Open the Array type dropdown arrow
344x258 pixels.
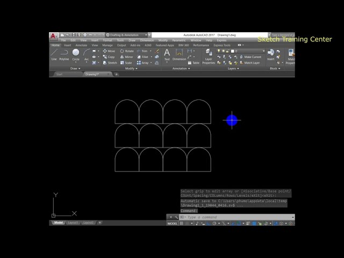[151, 63]
